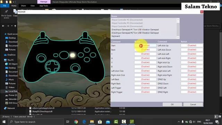Go back in File Explorer
Image resolution: width=222 pixels, height=125 pixels.
tap(3, 26)
